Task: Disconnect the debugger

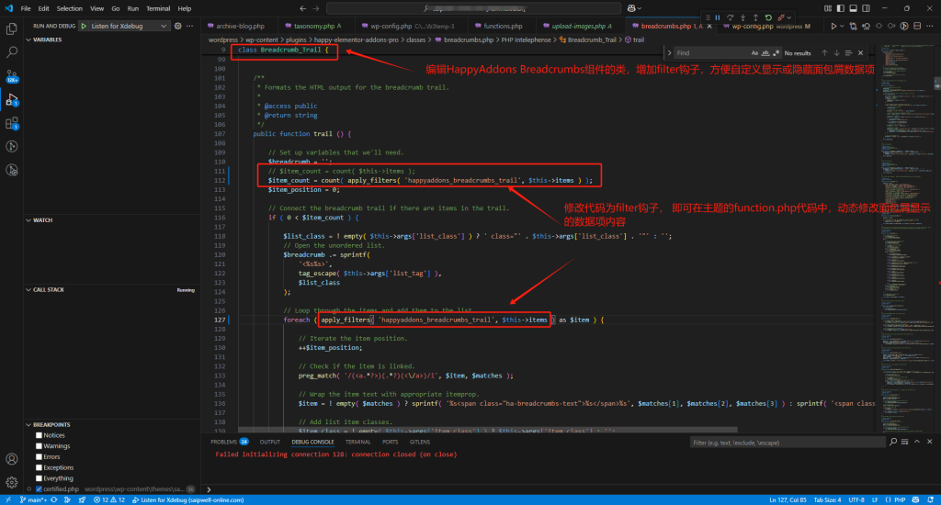Action: [x=781, y=18]
